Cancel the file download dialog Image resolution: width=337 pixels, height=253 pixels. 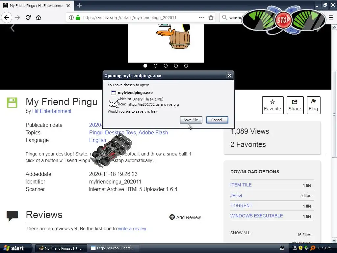pos(217,120)
